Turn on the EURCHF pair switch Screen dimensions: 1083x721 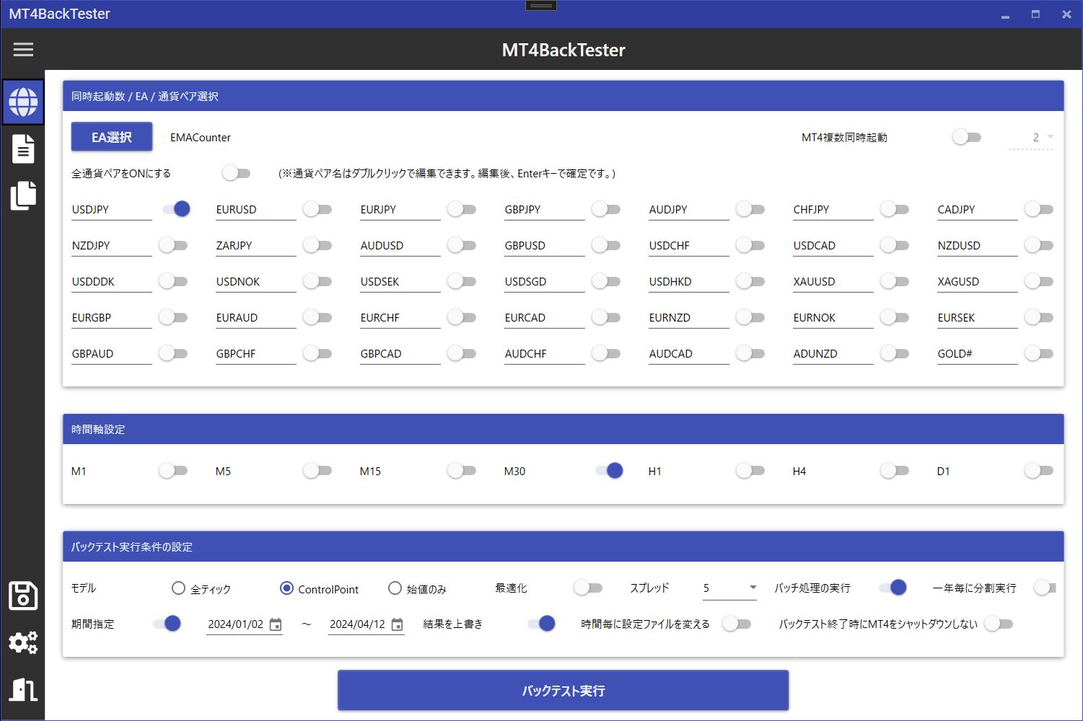(462, 317)
